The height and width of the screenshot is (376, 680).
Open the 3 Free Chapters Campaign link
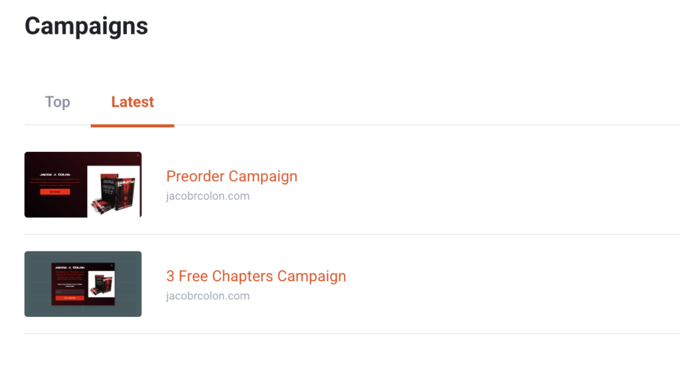(x=256, y=276)
